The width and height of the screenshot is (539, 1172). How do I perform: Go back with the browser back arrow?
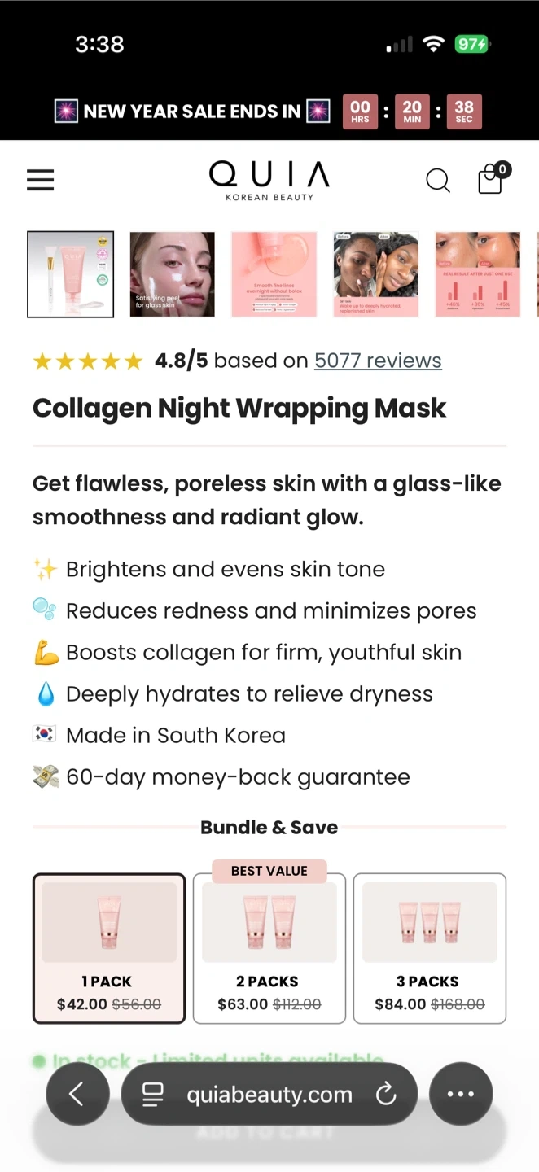tap(77, 1094)
